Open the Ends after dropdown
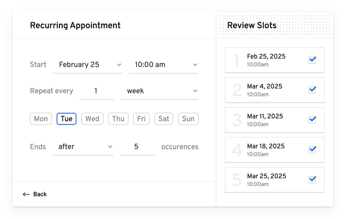Image resolution: width=348 pixels, height=219 pixels. (83, 147)
